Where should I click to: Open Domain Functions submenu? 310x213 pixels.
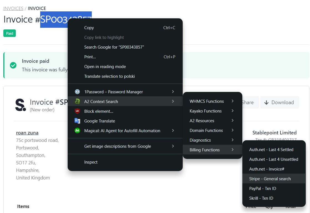pyautogui.click(x=212, y=130)
